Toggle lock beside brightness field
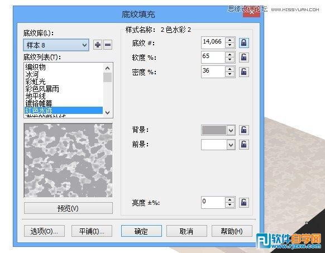The width and height of the screenshot is (325, 253). (x=243, y=202)
